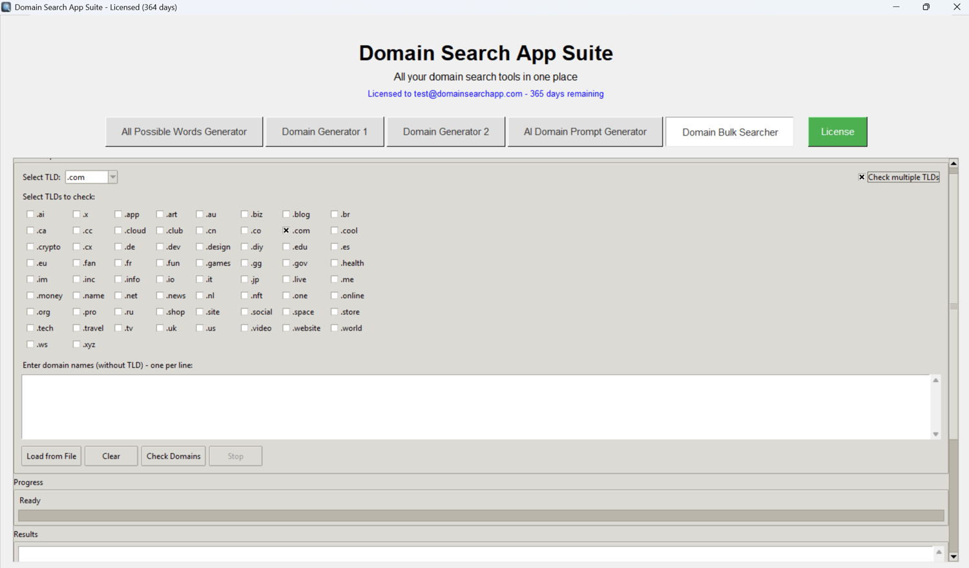The width and height of the screenshot is (969, 568).
Task: Enable the .fun TLD checkbox
Action: point(160,263)
